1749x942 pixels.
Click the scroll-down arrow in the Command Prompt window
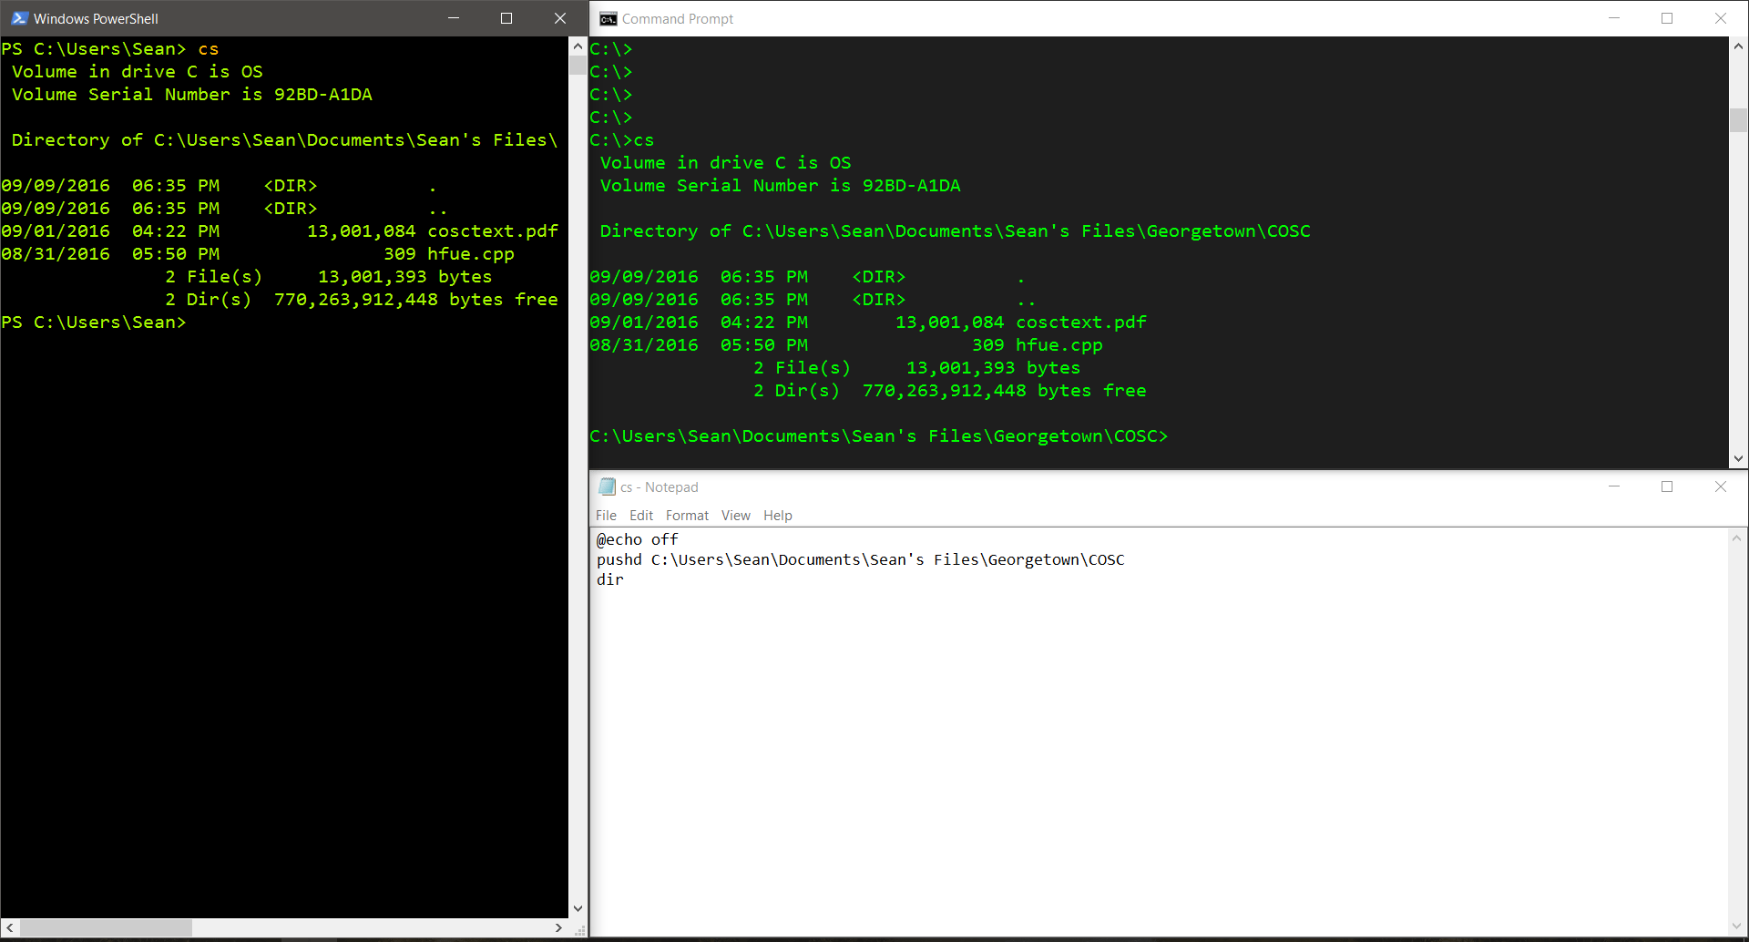pyautogui.click(x=1738, y=459)
